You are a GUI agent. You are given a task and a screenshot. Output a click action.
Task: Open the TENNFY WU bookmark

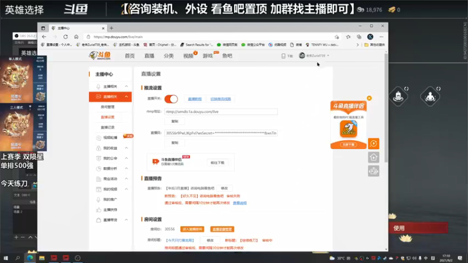pyautogui.click(x=322, y=45)
